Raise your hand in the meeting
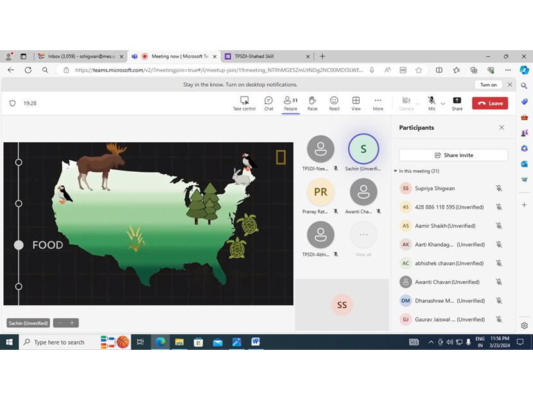This screenshot has width=533, height=400. 312,101
